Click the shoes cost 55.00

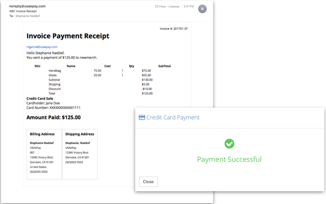pos(98,75)
